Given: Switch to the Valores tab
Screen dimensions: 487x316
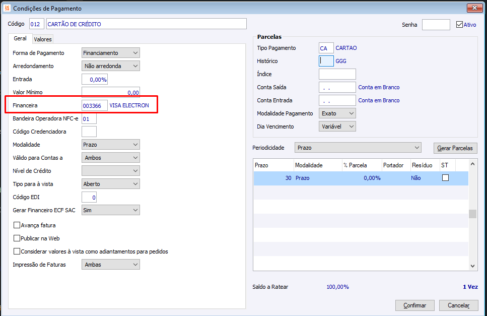Looking at the screenshot, I should (x=43, y=39).
